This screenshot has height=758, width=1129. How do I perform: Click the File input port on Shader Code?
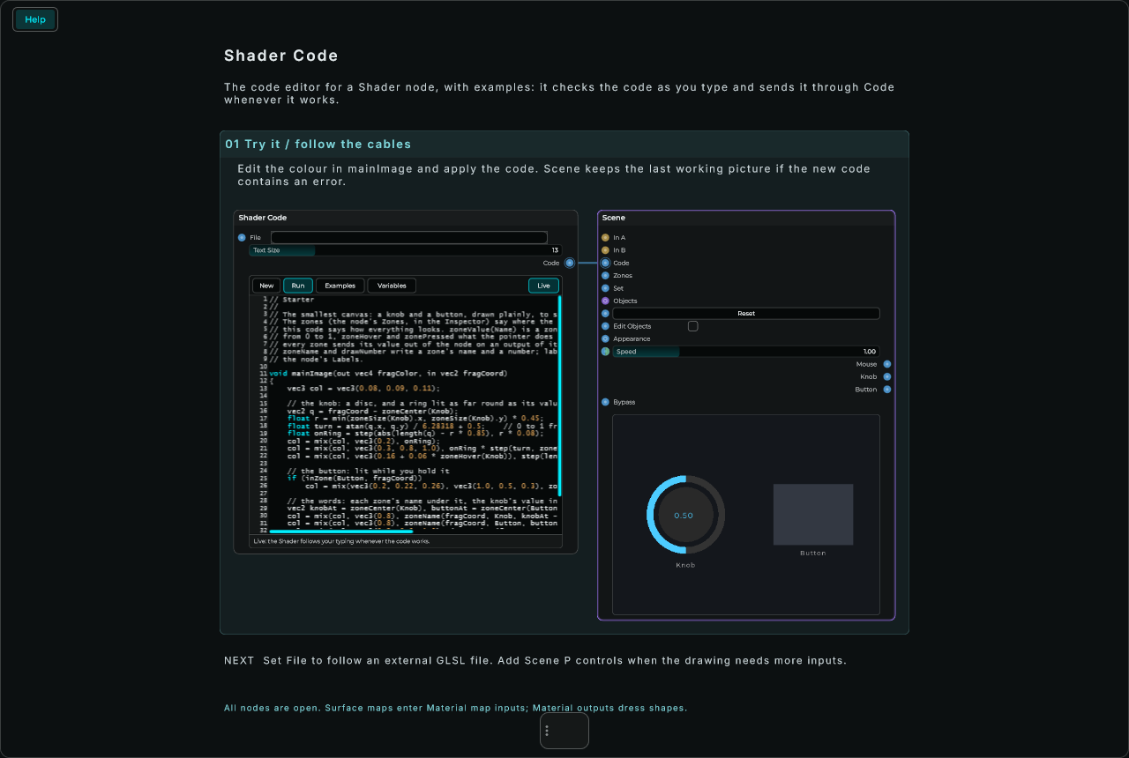(242, 237)
